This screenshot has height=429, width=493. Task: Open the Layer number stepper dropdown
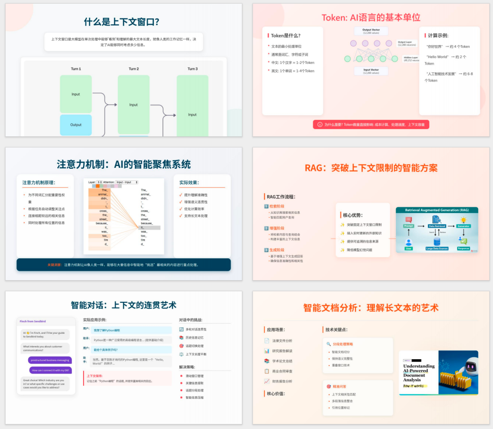click(99, 182)
